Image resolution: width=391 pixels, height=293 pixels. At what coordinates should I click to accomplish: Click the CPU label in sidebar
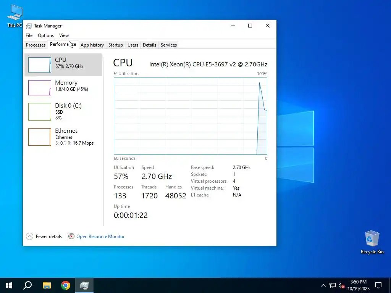pyautogui.click(x=61, y=60)
